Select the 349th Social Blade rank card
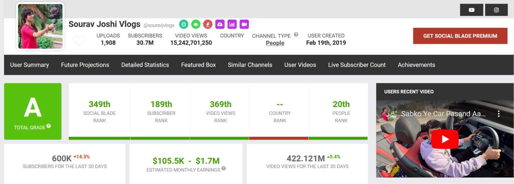Screen dimensions: 514x184 99,111
